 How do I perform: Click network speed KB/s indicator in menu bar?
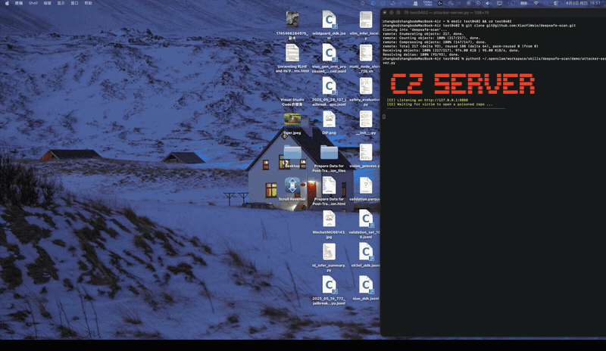(x=427, y=3)
